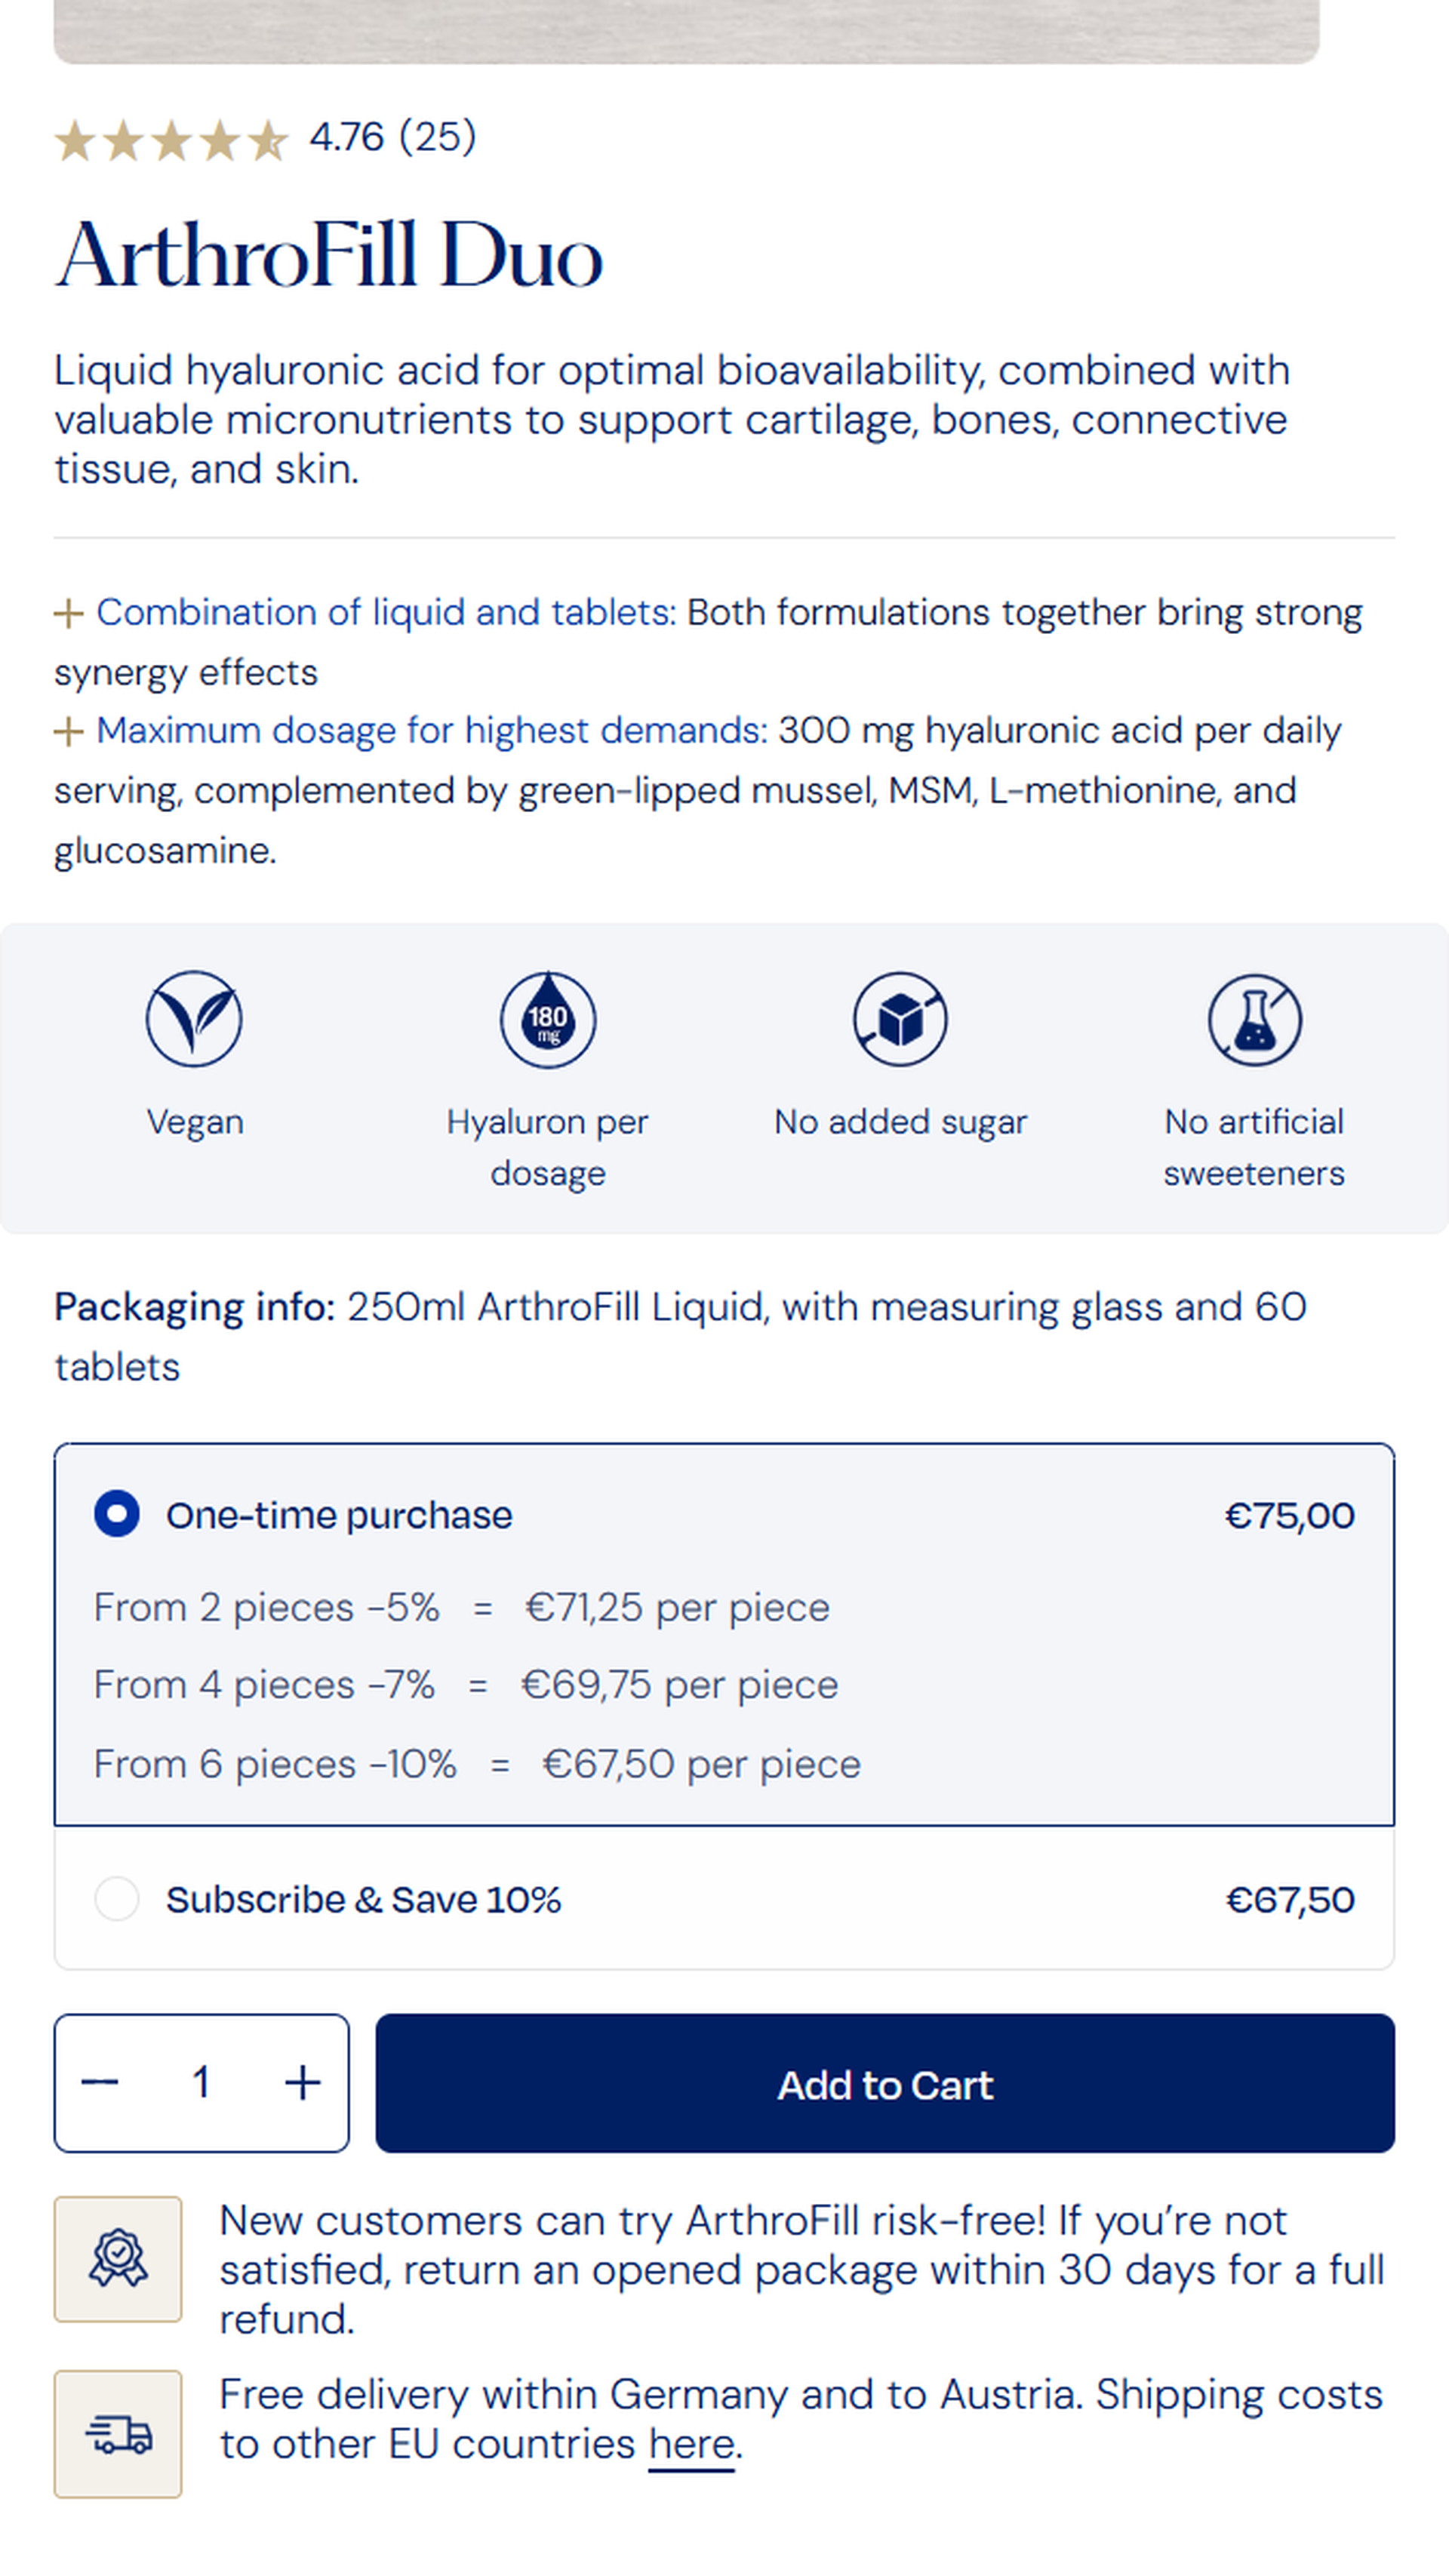The width and height of the screenshot is (1449, 2576).
Task: Click the ArthroFill Duo product title
Action: (x=329, y=256)
